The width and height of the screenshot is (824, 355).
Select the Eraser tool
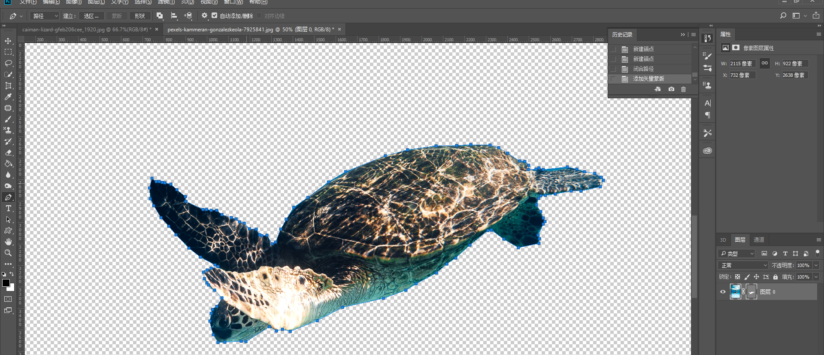click(x=8, y=152)
